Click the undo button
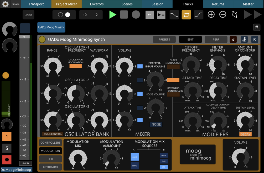 28,15
